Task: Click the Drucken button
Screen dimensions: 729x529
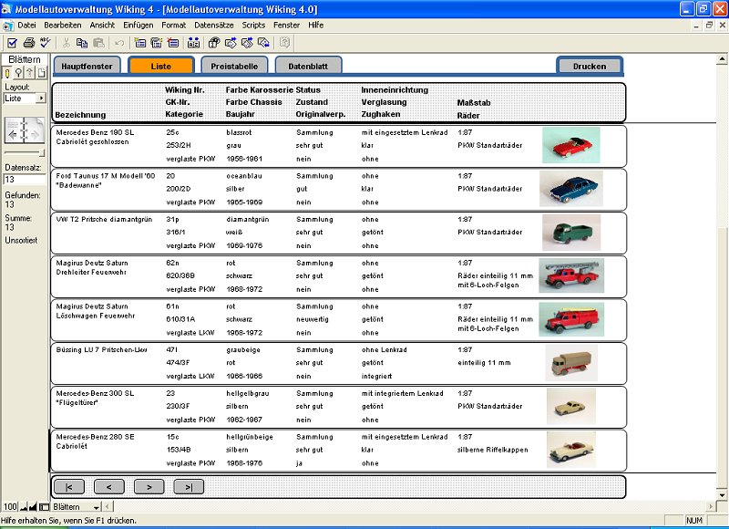Action: click(590, 66)
